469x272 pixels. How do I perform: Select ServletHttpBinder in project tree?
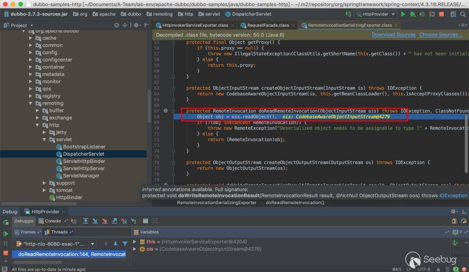(84, 161)
